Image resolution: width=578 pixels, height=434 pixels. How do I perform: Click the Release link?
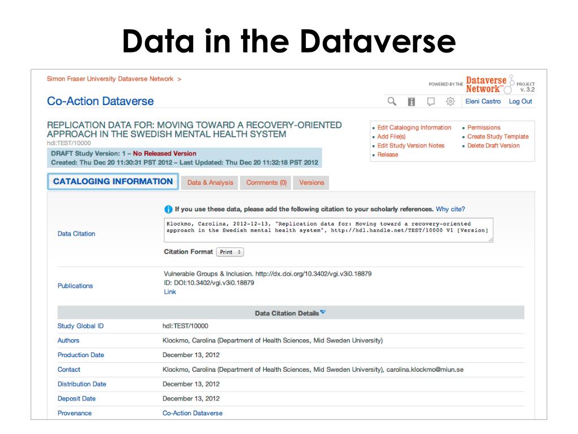pyautogui.click(x=387, y=155)
